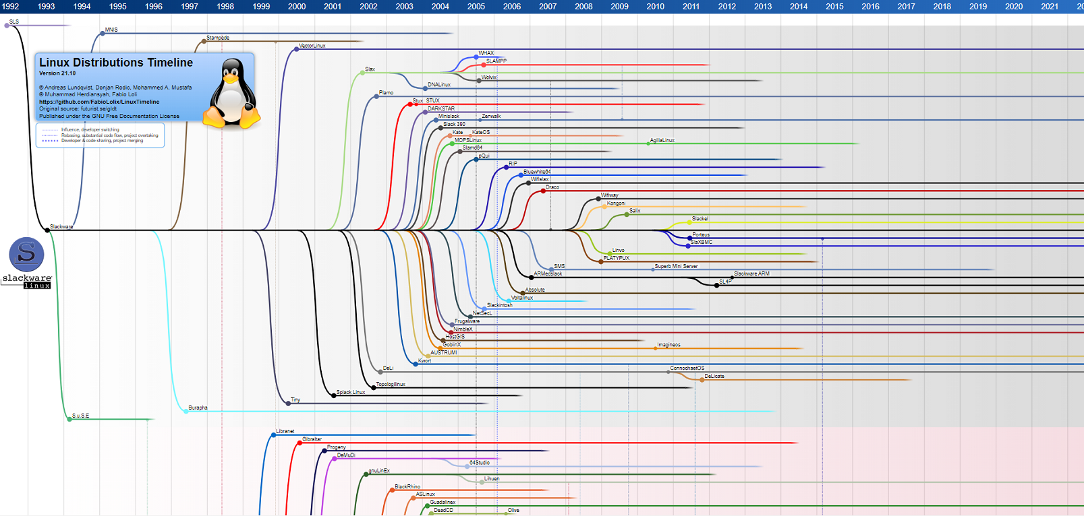Select the 1995 year marker

click(117, 6)
